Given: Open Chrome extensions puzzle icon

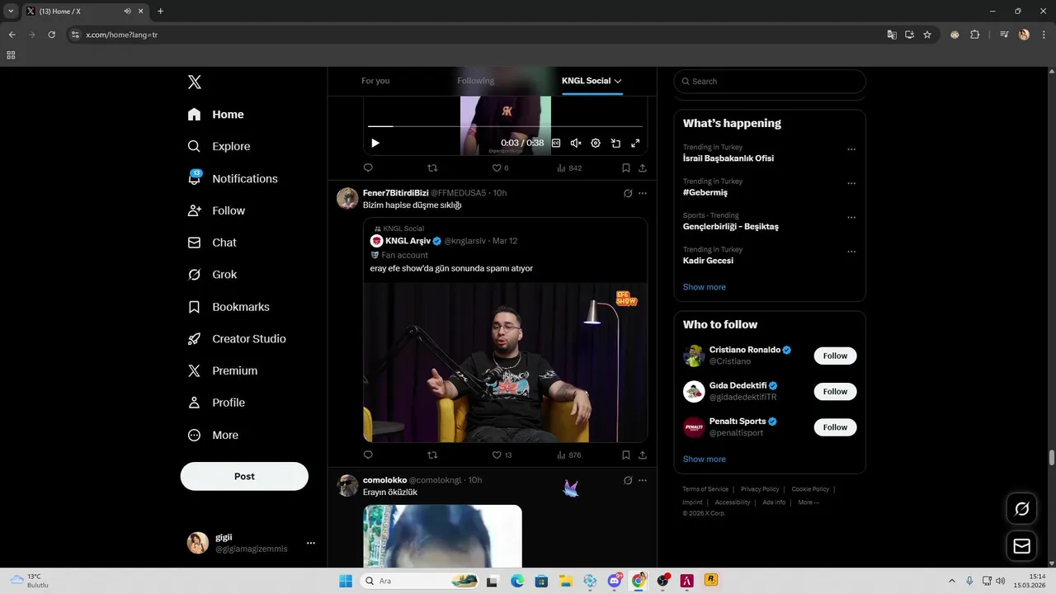Looking at the screenshot, I should point(974,35).
